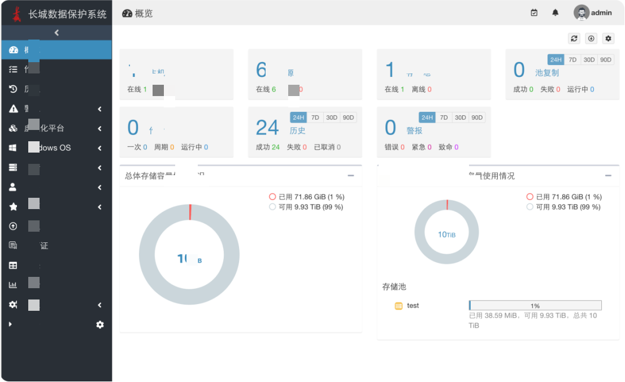Select 30D tab in the 历史 card

point(332,118)
